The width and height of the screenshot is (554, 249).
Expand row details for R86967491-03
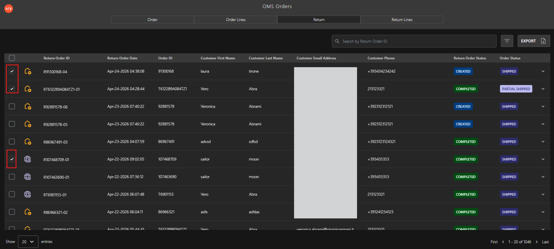coord(543,142)
